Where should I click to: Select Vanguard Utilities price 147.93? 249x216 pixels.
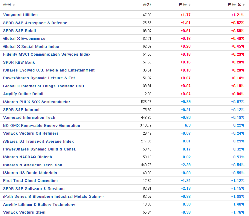pos(146,15)
